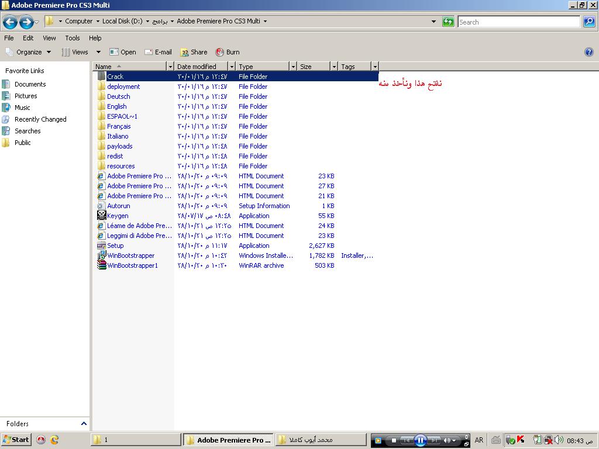Select the payloads folder icon
599x449 pixels.
click(x=101, y=146)
